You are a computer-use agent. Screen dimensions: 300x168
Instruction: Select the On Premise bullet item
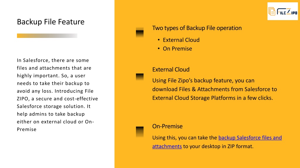coord(177,49)
